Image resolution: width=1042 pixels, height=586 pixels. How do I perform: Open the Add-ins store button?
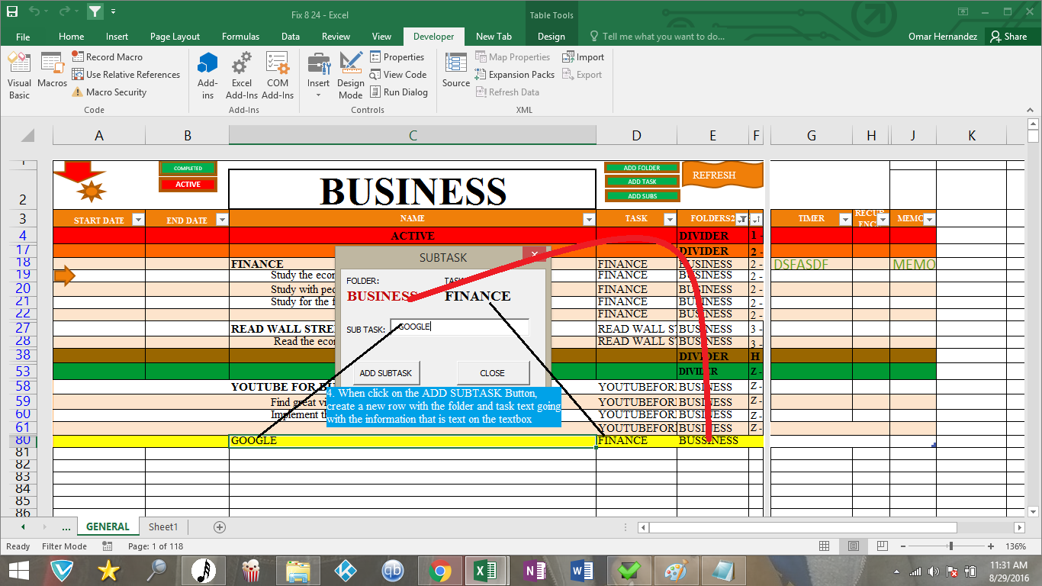(207, 76)
